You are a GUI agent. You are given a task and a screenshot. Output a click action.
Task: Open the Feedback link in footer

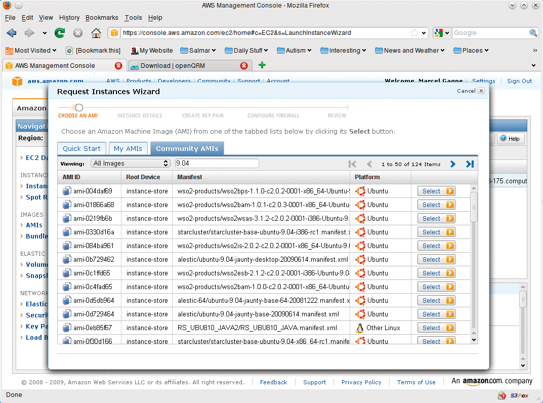[274, 382]
